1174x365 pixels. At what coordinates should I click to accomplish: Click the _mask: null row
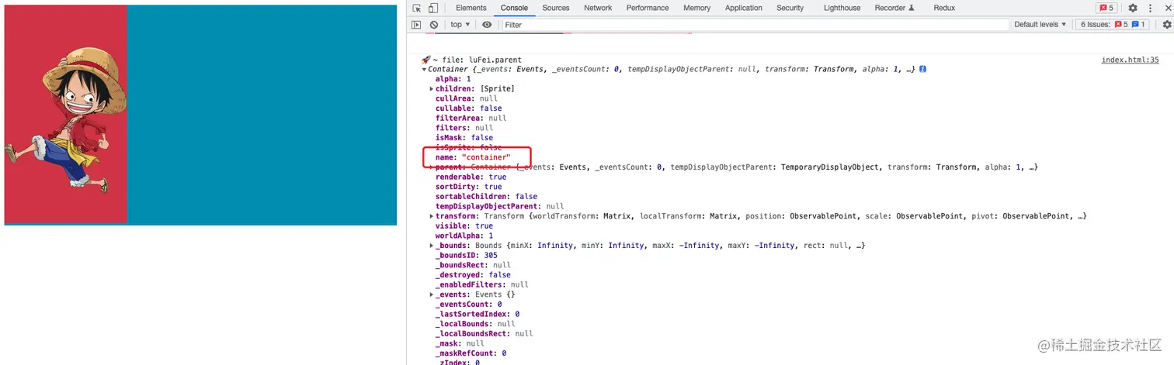click(460, 343)
